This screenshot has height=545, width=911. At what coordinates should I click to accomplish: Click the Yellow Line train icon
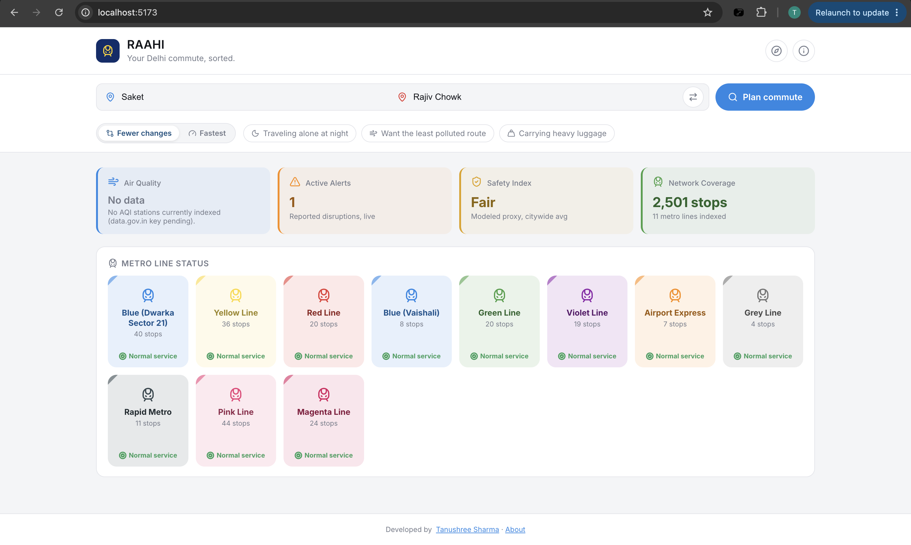235,295
